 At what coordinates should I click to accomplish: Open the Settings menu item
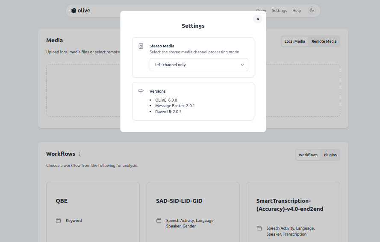pyautogui.click(x=279, y=11)
